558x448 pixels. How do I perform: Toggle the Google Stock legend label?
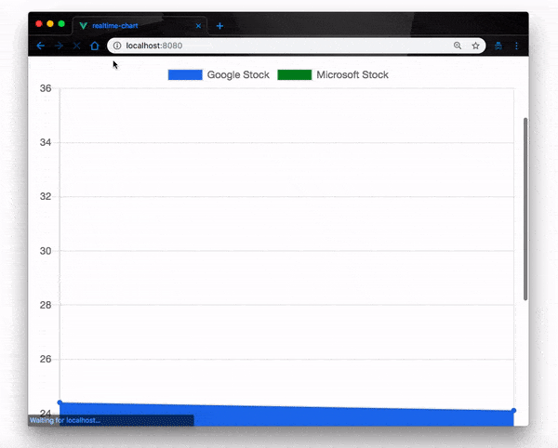(x=238, y=74)
